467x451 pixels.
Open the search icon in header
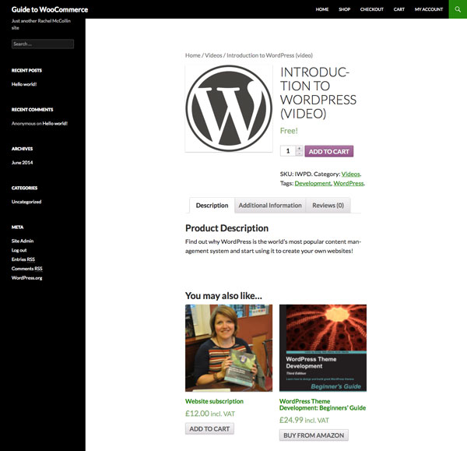pos(458,9)
